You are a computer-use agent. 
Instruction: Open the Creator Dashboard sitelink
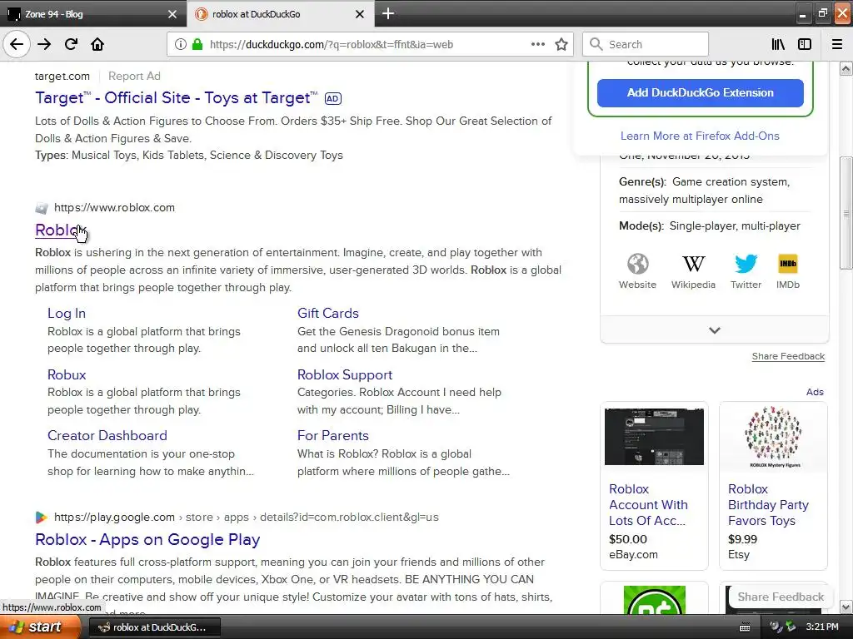(107, 436)
